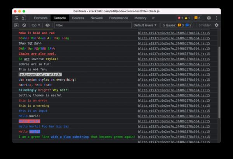Show more tabs with the double chevron
This screenshot has height=159, width=233.
pos(153,18)
